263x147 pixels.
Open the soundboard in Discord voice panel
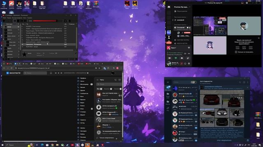pos(188,58)
